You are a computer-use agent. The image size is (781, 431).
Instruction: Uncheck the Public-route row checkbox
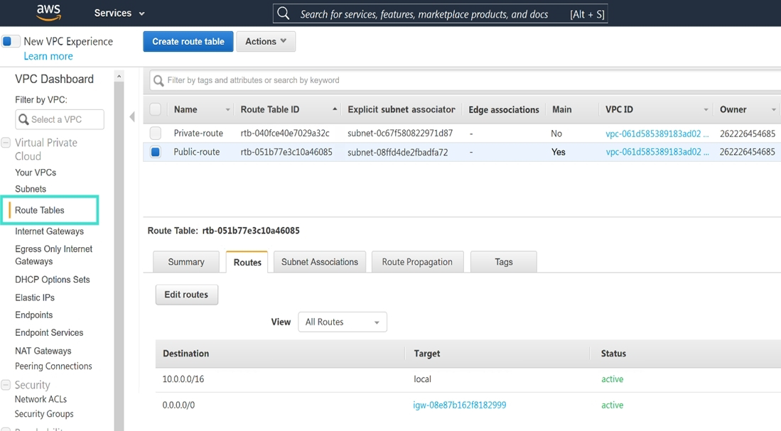click(x=156, y=152)
